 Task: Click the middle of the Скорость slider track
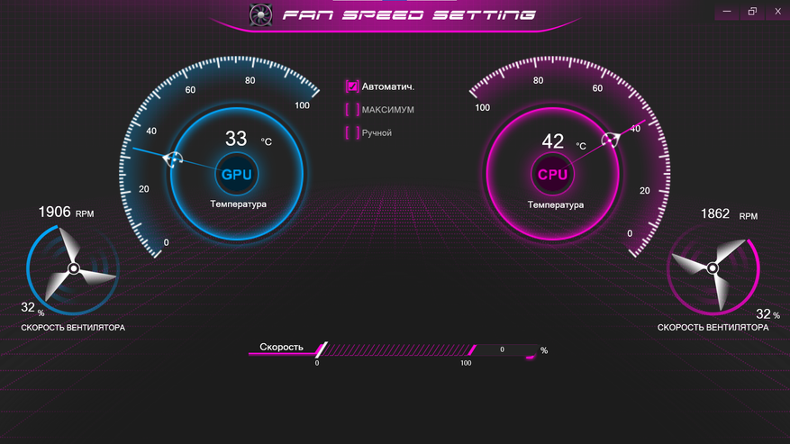pos(396,349)
